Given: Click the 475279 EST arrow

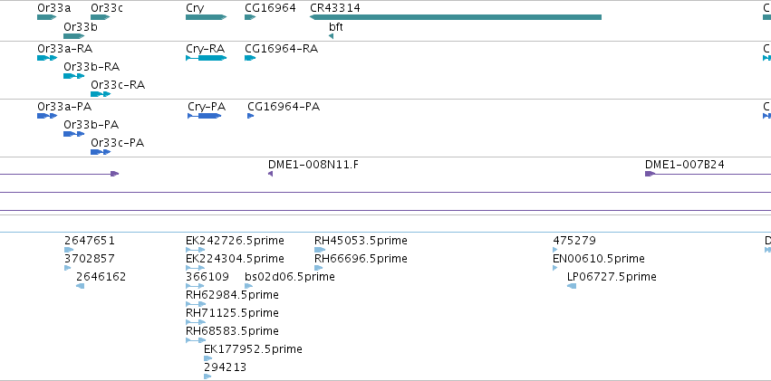Looking at the screenshot, I should [x=555, y=250].
